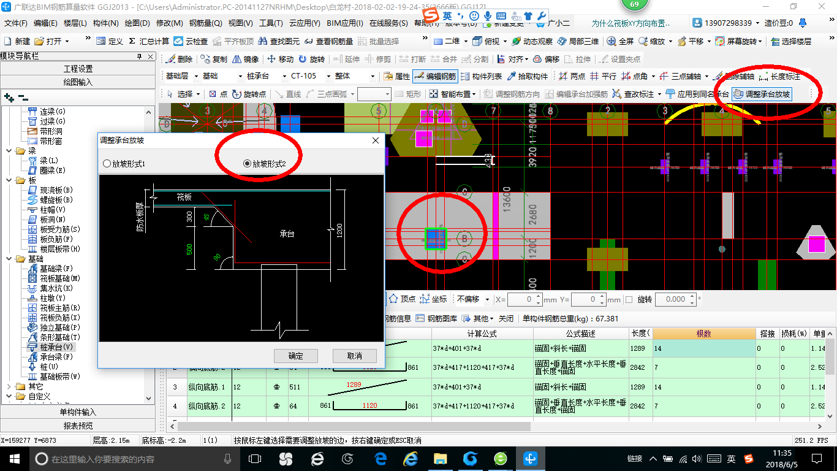Select 平行 parallel axis tool
This screenshot has height=471, width=837.
[x=604, y=76]
